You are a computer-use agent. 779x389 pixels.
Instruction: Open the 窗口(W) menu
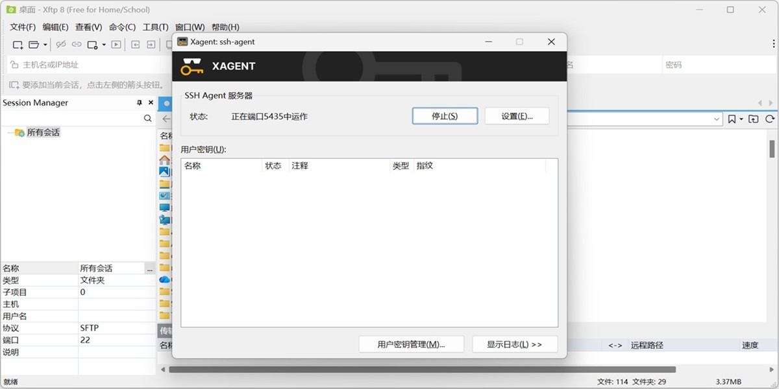pos(189,27)
